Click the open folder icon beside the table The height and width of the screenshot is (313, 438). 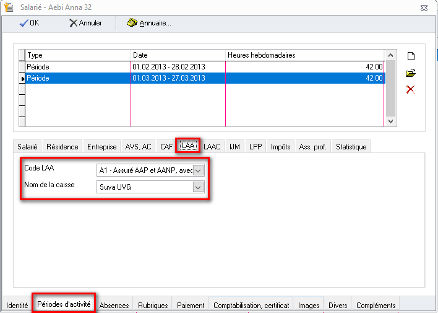[411, 73]
